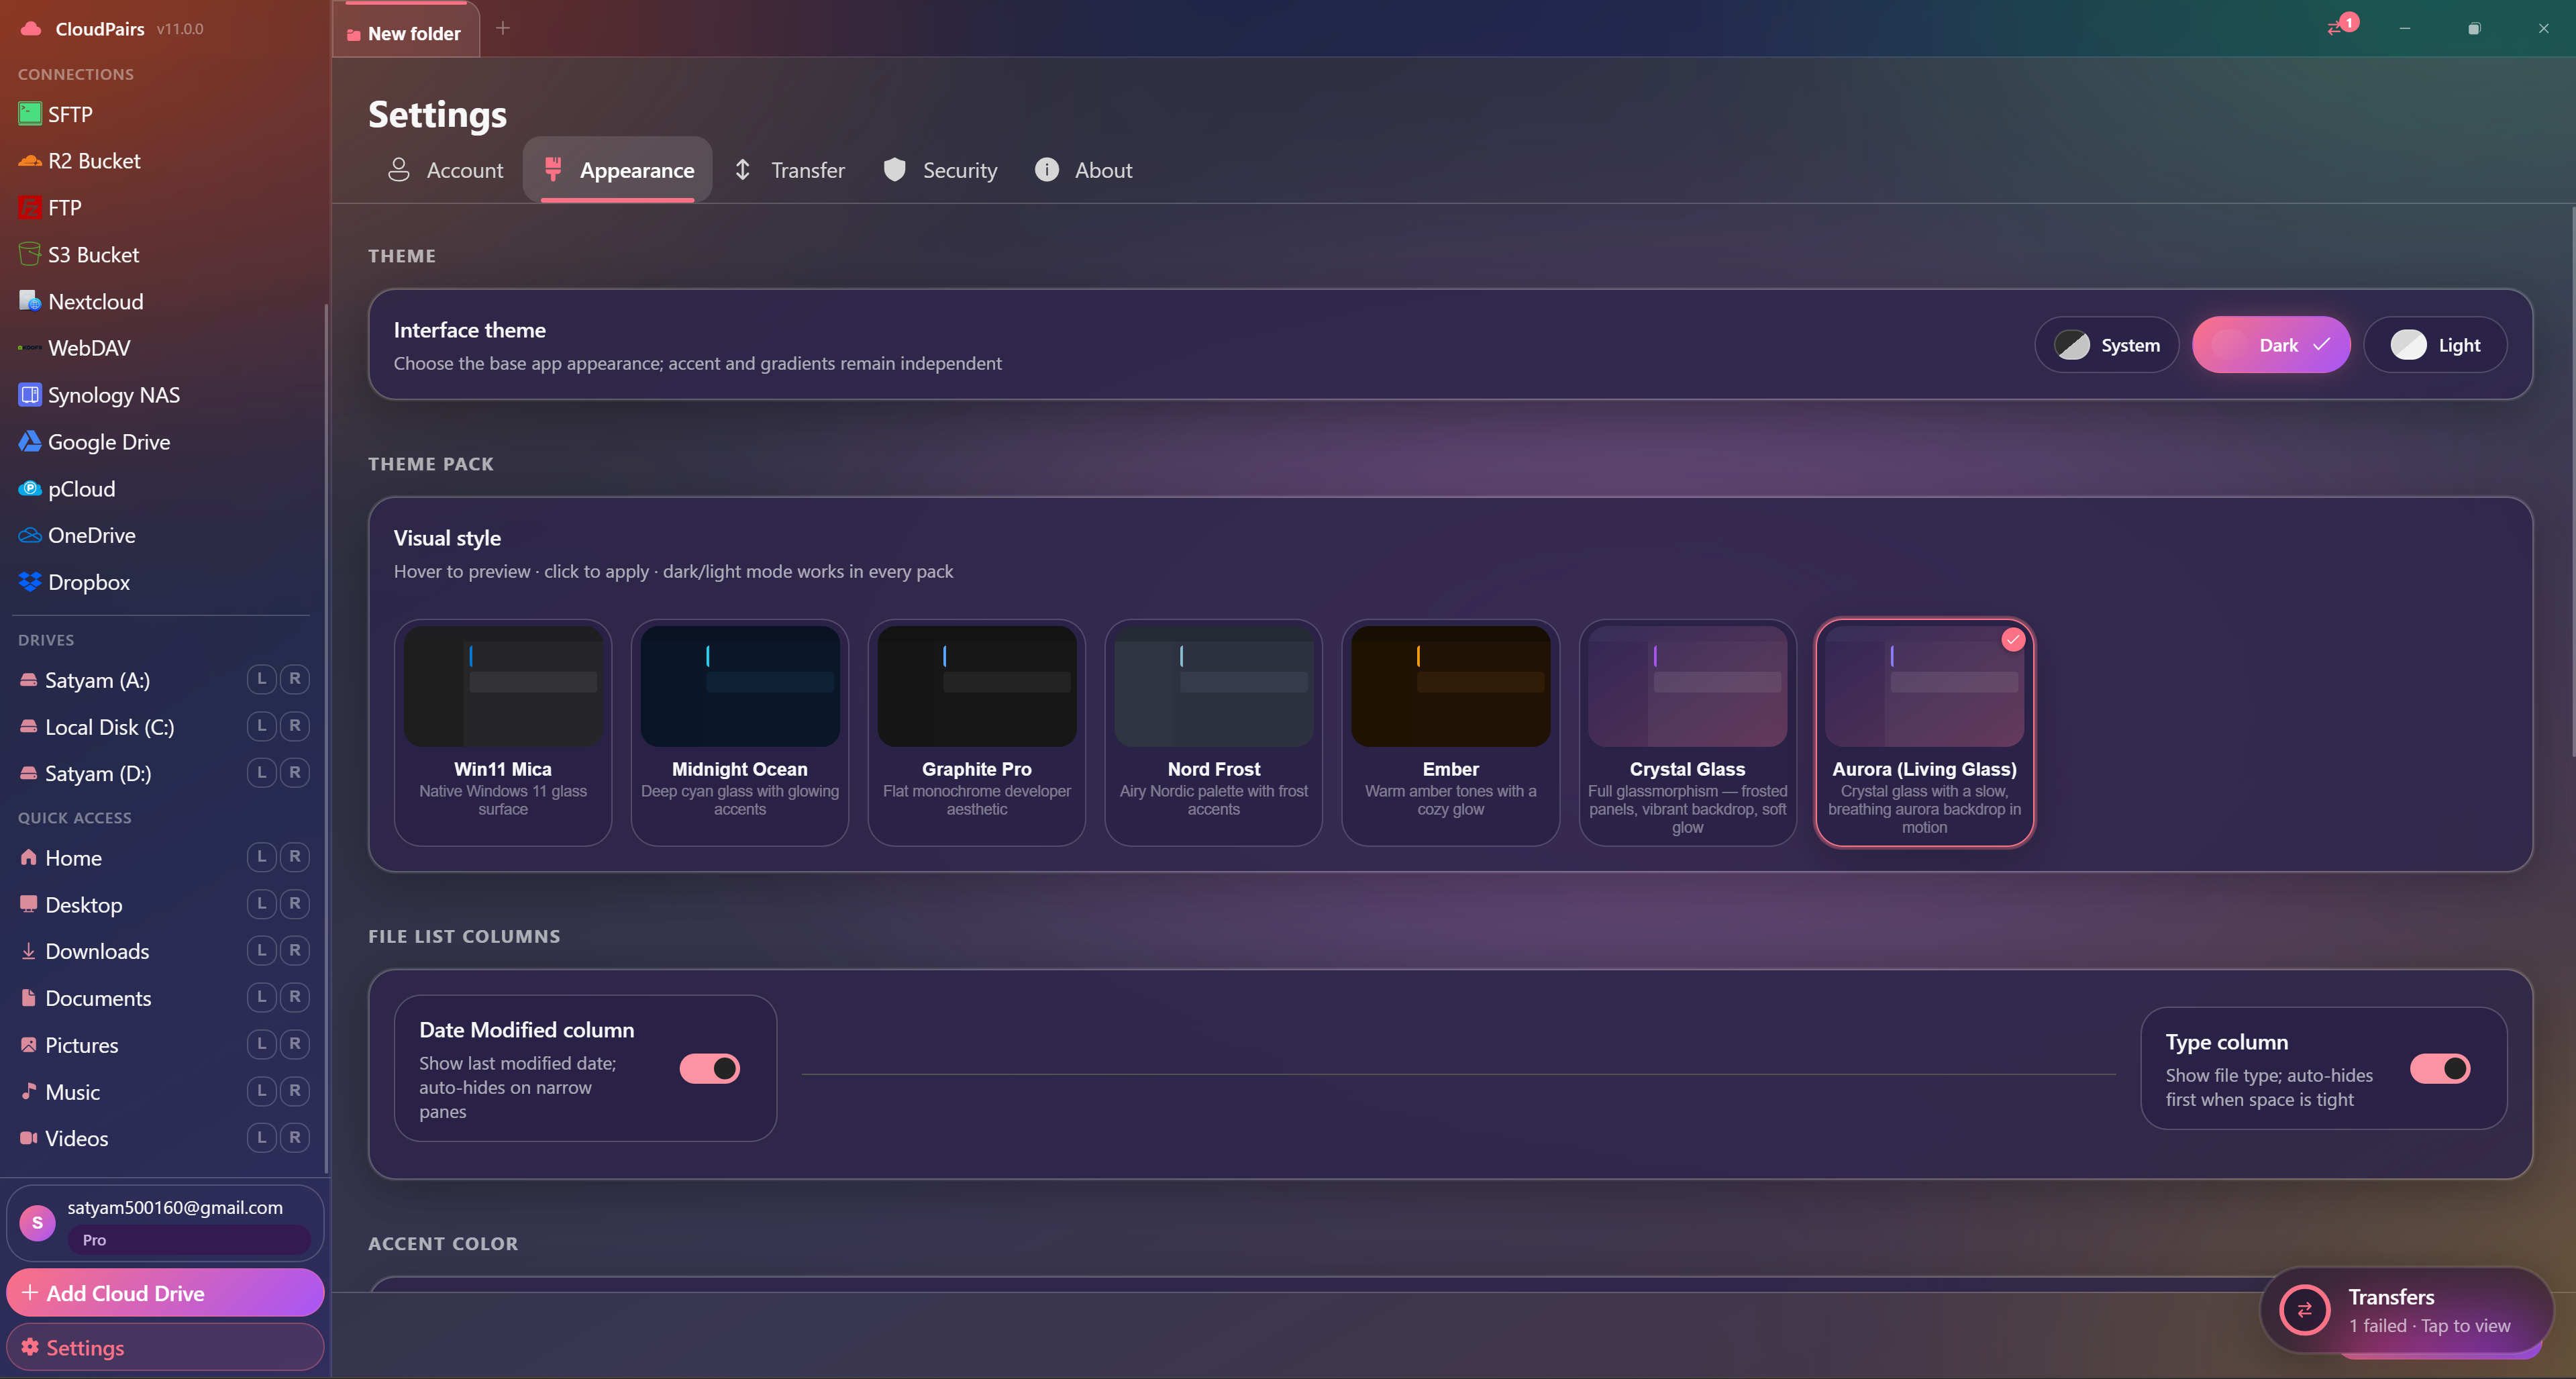This screenshot has width=2576, height=1379.
Task: Go to the Home quick access folder
Action: pyautogui.click(x=73, y=858)
